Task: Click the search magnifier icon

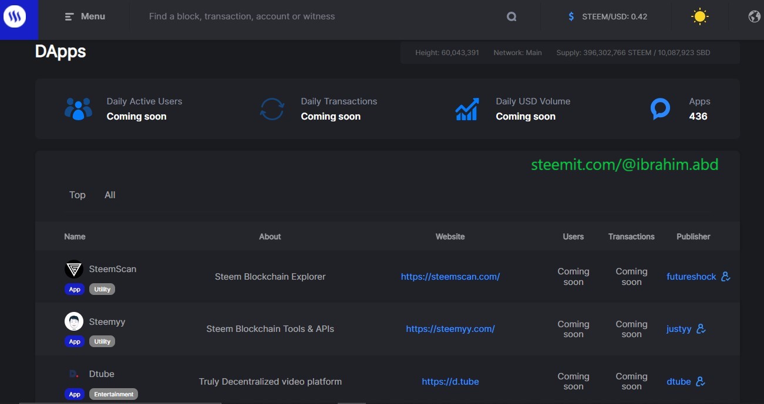Action: 511,17
